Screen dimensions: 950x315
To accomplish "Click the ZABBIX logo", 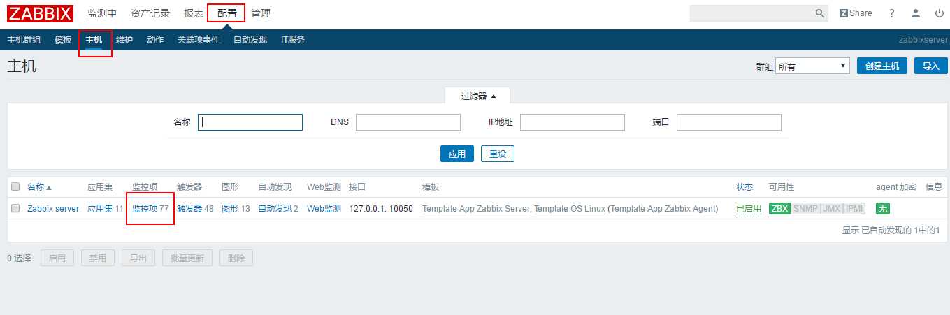I will [x=41, y=13].
